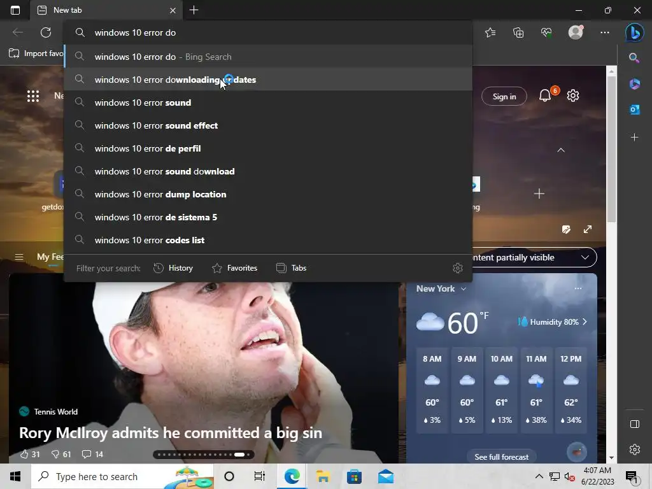Select the Bing Search suggestion row
Screen dimensions: 652x489
268,57
